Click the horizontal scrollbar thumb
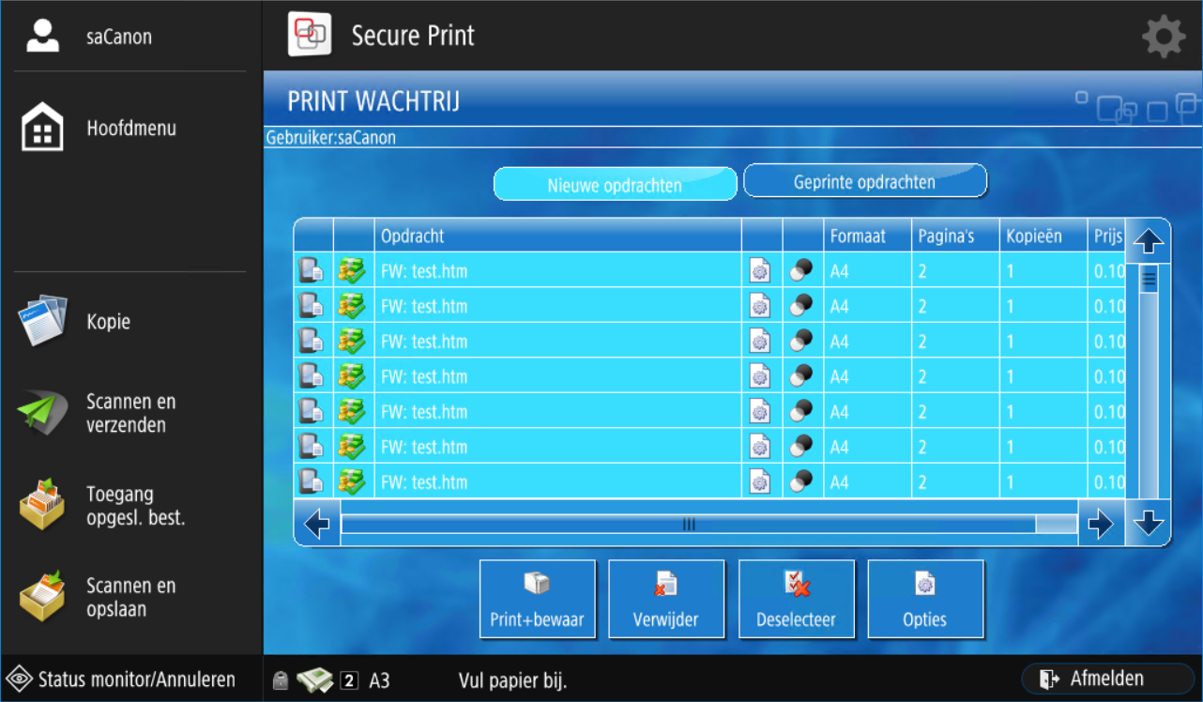This screenshot has width=1203, height=702. coord(689,525)
